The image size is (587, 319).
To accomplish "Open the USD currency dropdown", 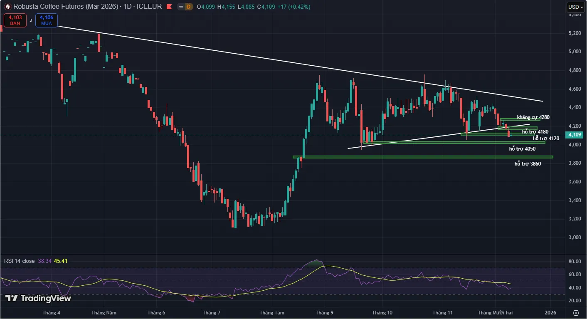I will tap(575, 7).
